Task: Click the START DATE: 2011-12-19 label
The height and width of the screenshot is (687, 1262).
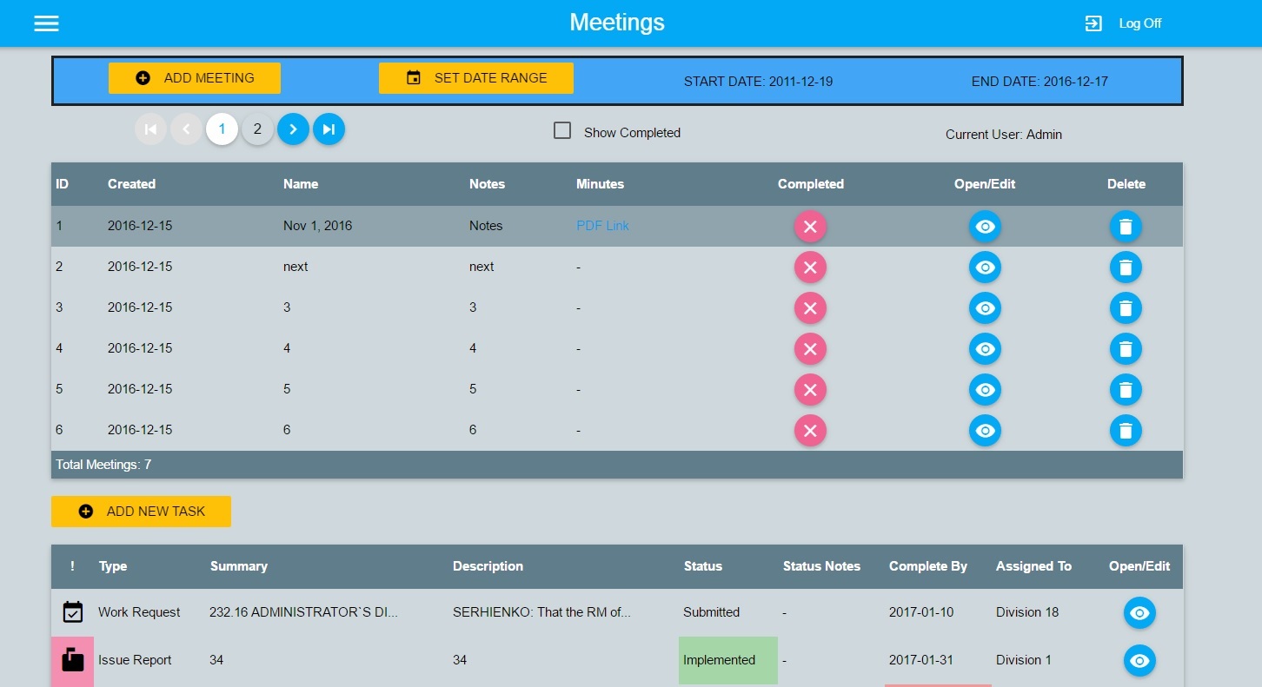Action: (758, 82)
